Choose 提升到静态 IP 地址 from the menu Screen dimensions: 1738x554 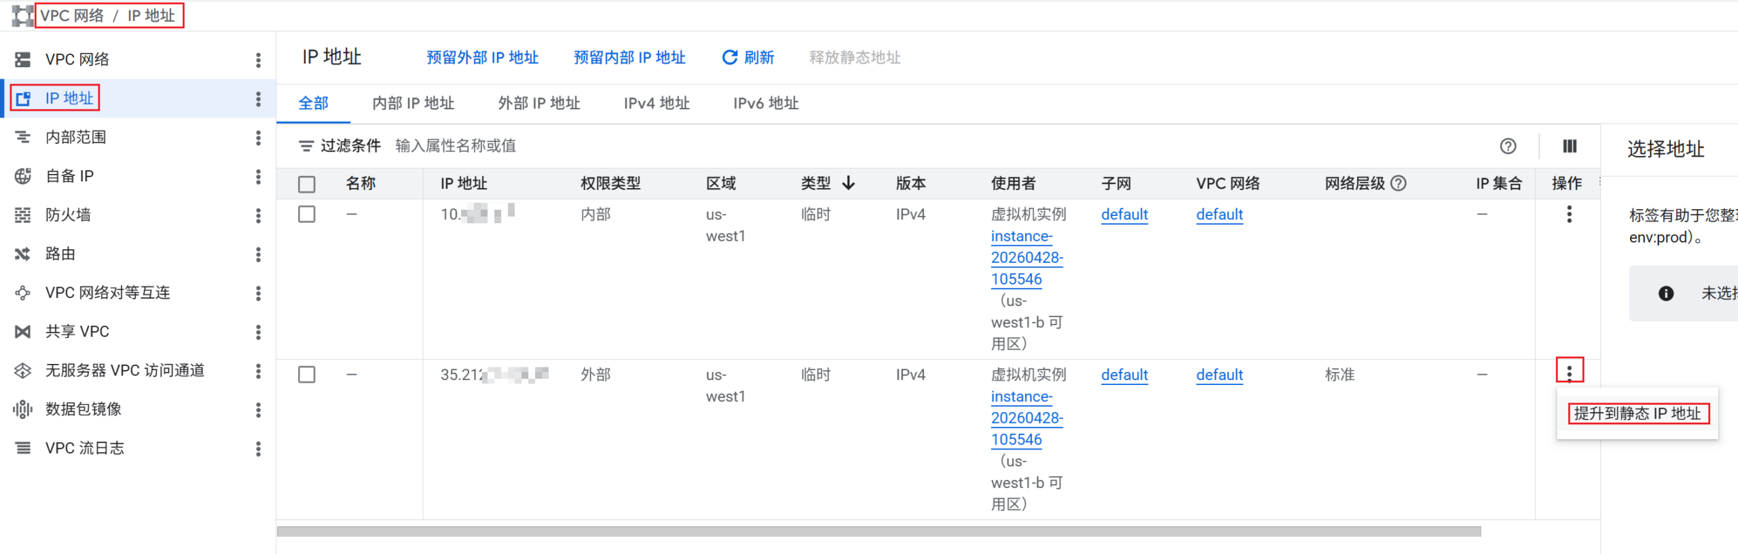(1637, 413)
